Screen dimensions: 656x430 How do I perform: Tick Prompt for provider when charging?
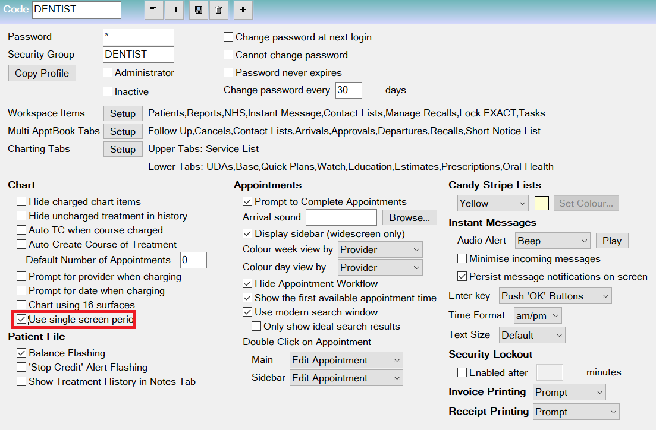pyautogui.click(x=21, y=276)
